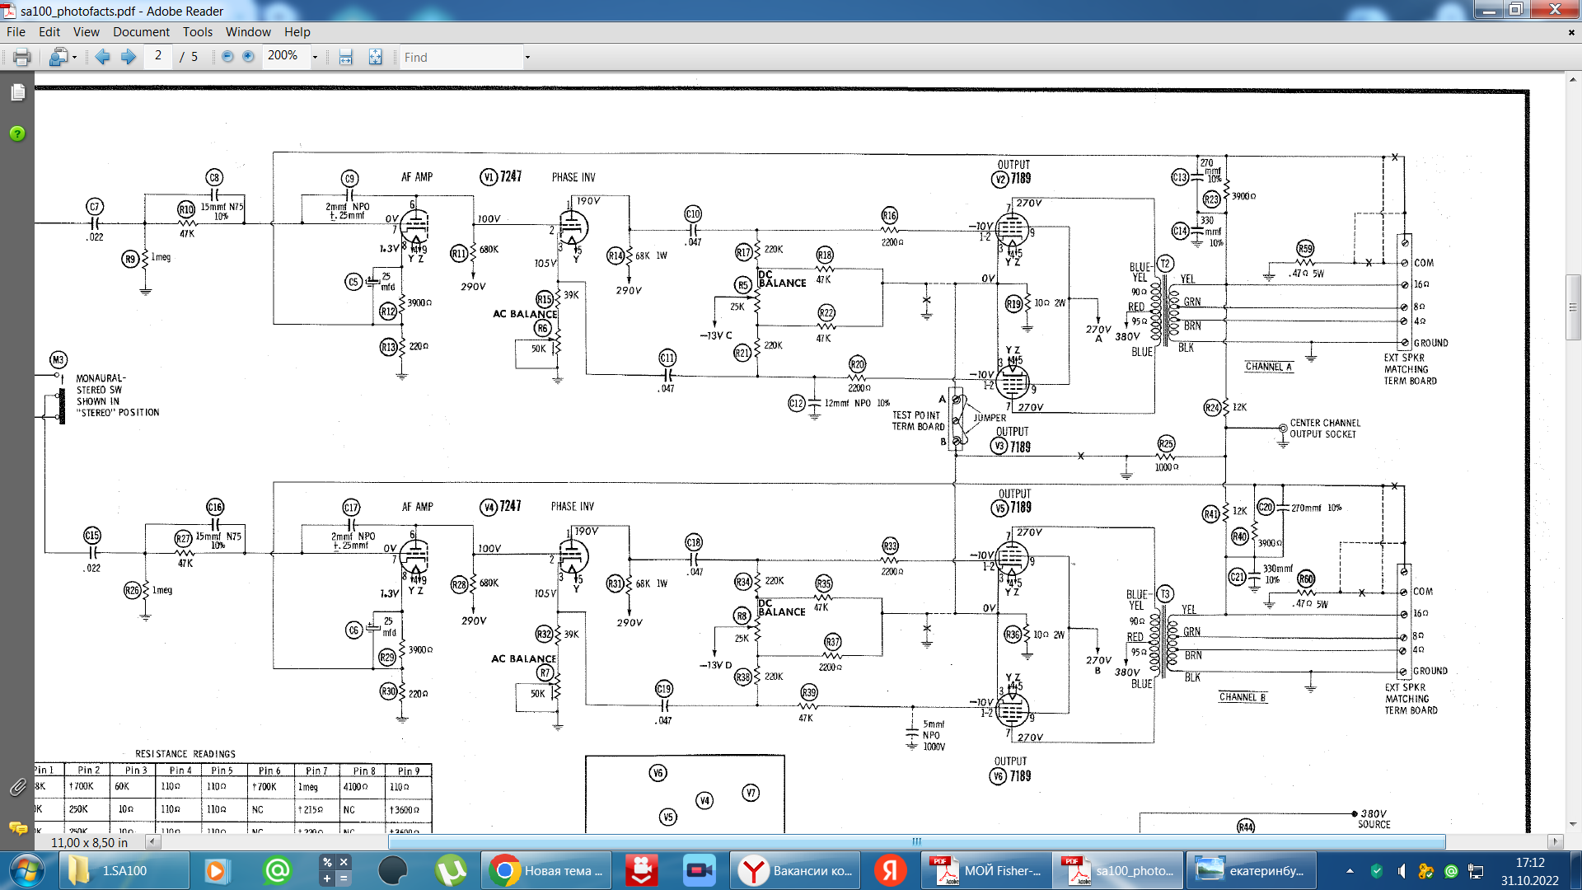
Task: Click the vertical scrollbar up arrow
Action: (1573, 79)
